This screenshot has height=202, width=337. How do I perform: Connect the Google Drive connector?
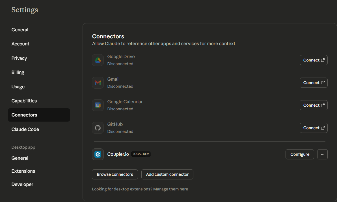tap(313, 60)
